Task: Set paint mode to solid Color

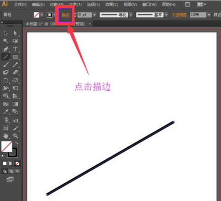Action: [x=4, y=163]
